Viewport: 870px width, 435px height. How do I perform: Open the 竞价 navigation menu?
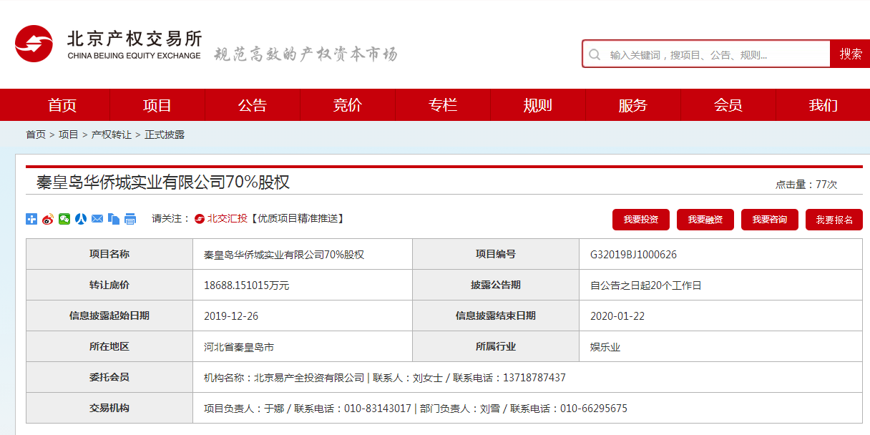point(348,105)
